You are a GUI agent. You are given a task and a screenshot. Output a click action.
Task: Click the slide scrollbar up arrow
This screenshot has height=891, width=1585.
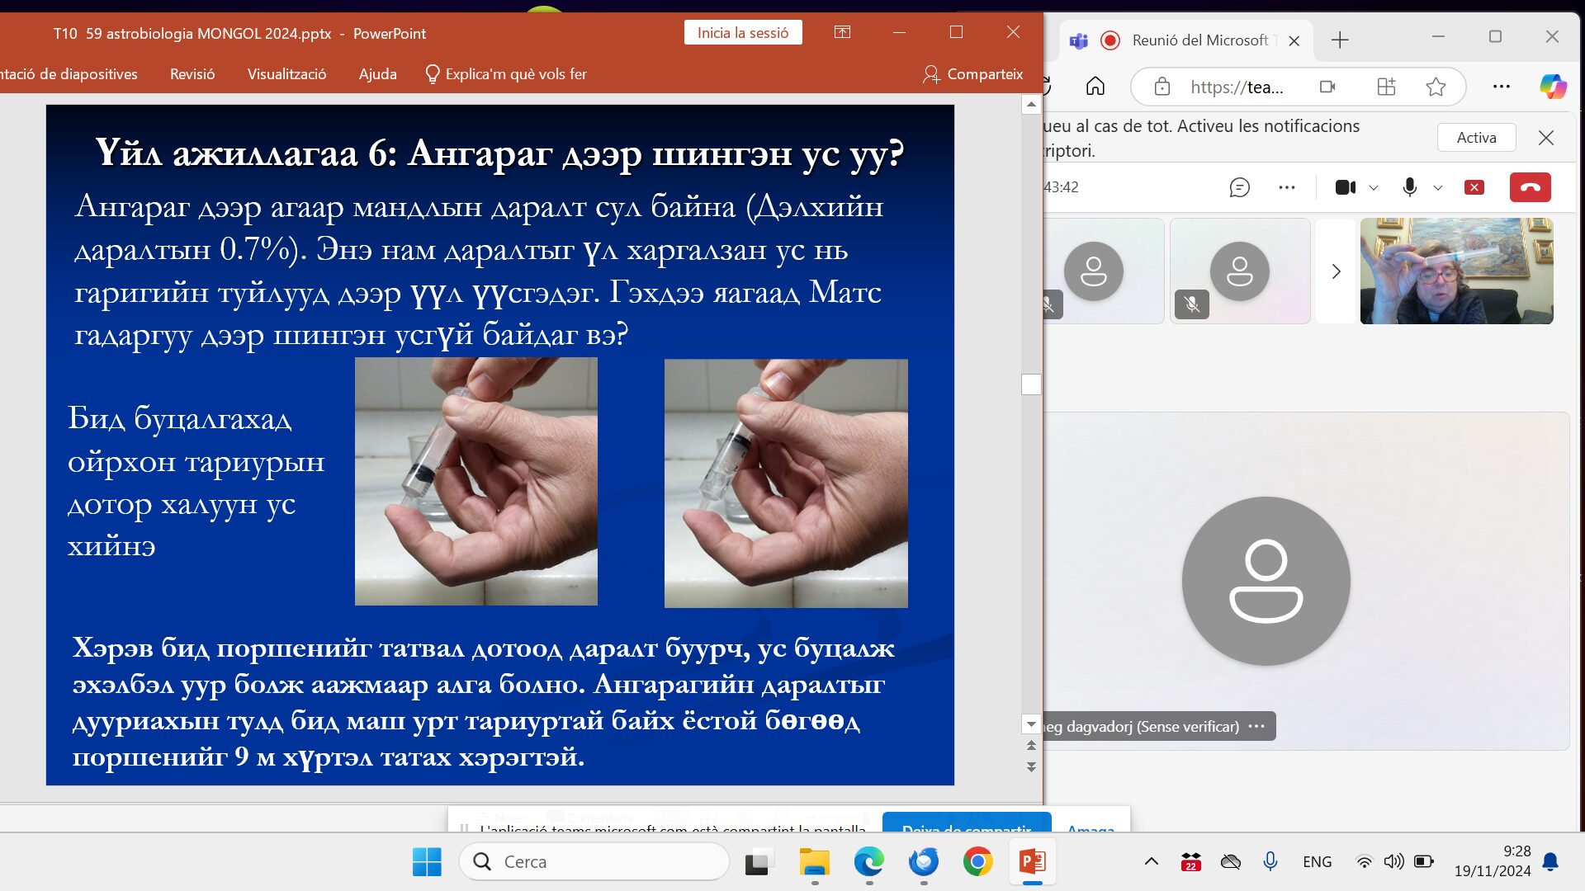1031,104
